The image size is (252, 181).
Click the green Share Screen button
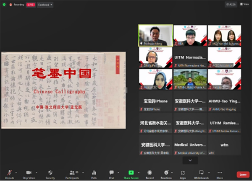131,174
